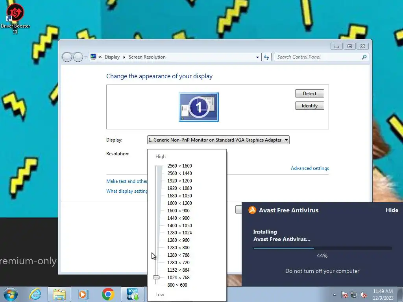Screen dimensions: 403x302
Task: Select 2560 × 1600 resolution
Action: pyautogui.click(x=179, y=166)
